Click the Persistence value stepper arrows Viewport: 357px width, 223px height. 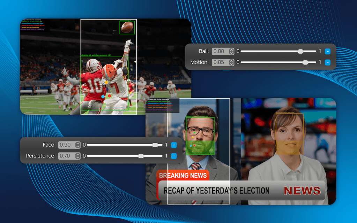click(x=77, y=156)
